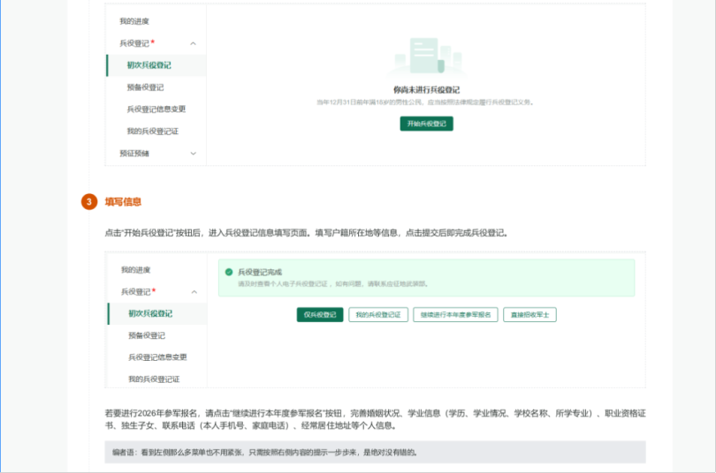Viewport: 716px width, 473px height.
Task: Click the green 开始兵役登记 button
Action: click(426, 124)
